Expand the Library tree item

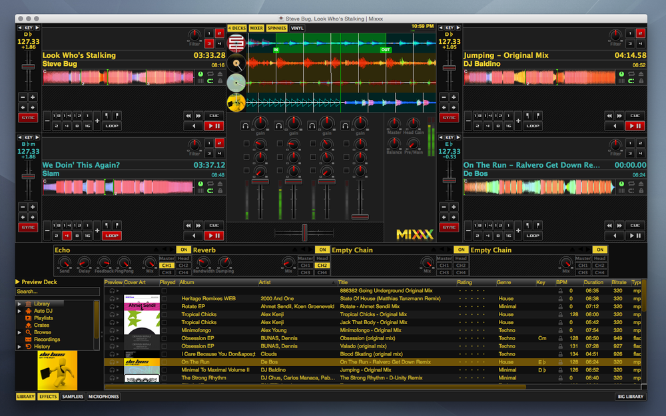[18, 304]
